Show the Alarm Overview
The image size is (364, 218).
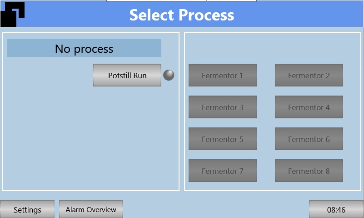point(91,209)
